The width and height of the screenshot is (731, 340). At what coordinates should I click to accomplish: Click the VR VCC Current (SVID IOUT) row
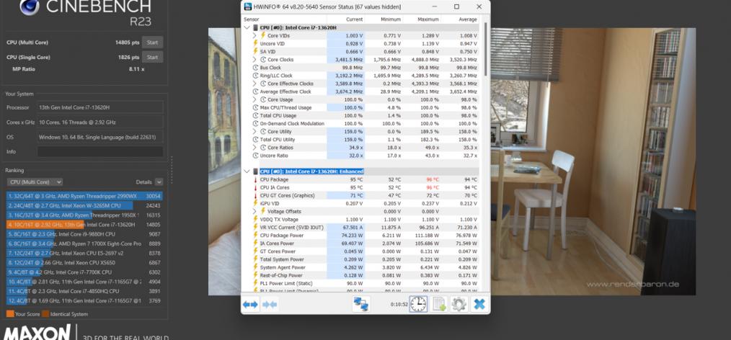pyautogui.click(x=361, y=228)
